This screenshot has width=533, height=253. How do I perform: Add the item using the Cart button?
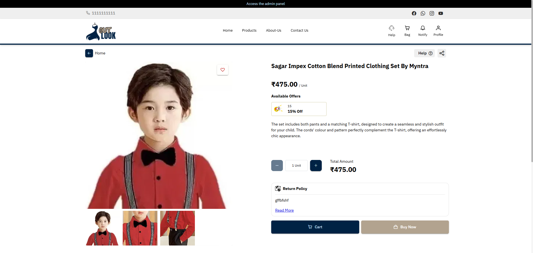point(315,227)
